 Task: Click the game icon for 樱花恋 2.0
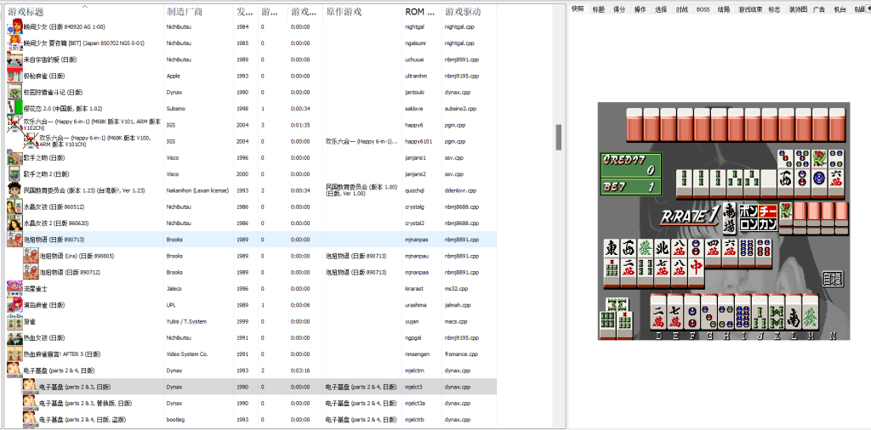(x=14, y=108)
